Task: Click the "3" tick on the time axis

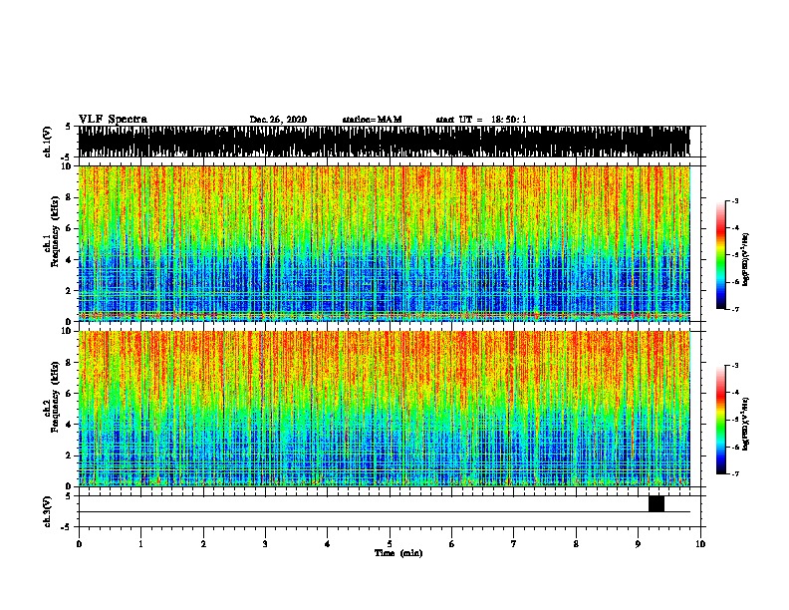Action: click(265, 544)
